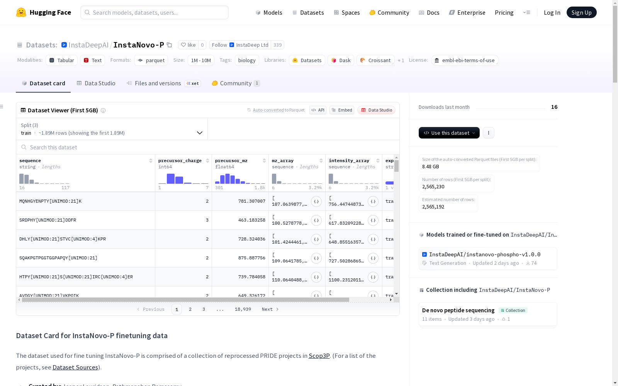Screen dimensions: 618x386
Task: Click the page's main vertical scrollbar
Action: (x=615, y=44)
